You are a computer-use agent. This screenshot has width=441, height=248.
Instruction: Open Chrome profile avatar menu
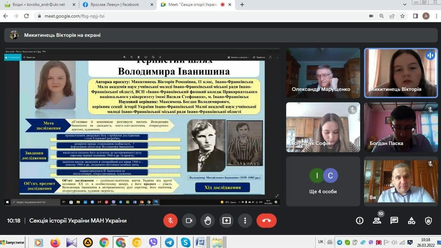pos(425,16)
